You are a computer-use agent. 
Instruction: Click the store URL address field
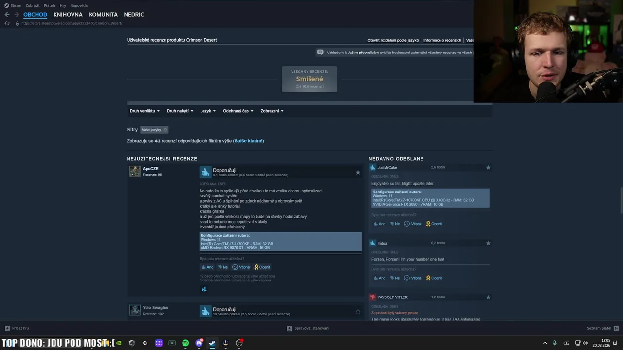click(72, 23)
